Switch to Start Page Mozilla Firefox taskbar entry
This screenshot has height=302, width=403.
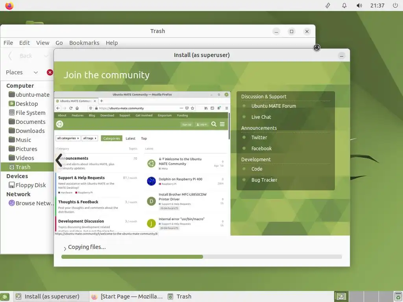(x=127, y=296)
